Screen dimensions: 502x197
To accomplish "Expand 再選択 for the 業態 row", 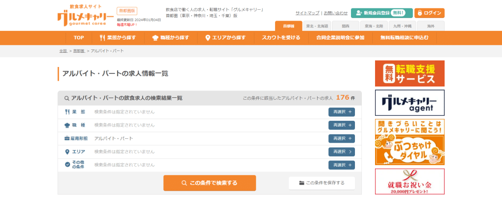I will click(x=341, y=112).
